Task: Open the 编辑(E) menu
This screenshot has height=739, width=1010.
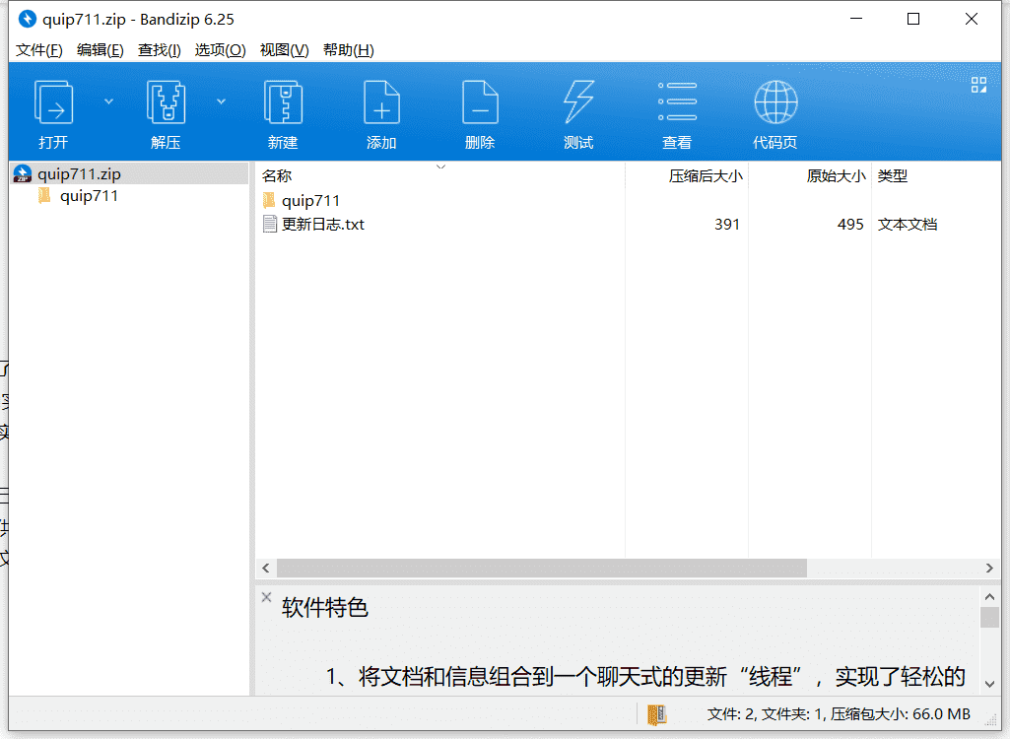Action: click(x=100, y=50)
